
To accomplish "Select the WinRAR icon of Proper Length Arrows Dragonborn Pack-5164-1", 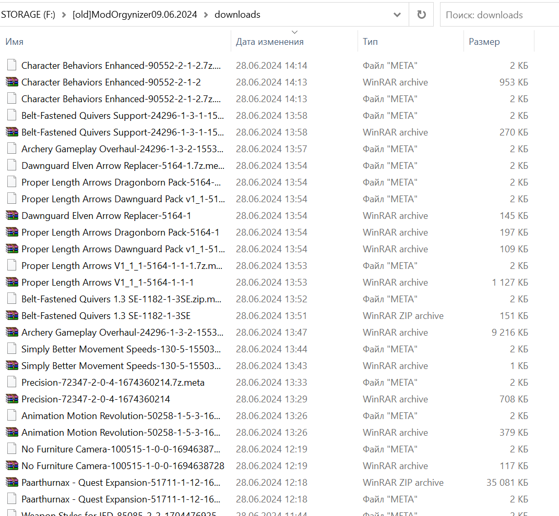I will click(x=12, y=232).
